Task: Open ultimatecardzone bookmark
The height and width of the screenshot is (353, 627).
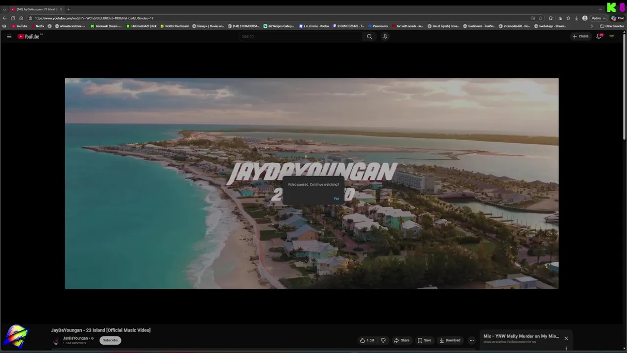Action: (x=70, y=26)
